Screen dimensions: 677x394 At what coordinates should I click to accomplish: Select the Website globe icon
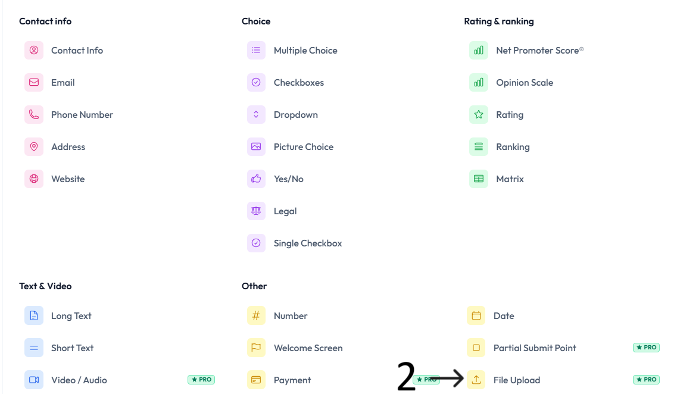(x=34, y=179)
